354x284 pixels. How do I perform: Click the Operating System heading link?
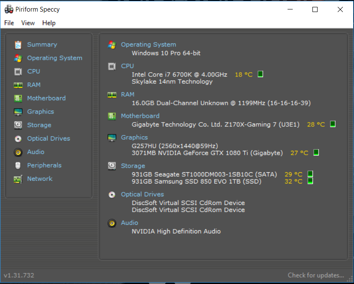tap(148, 45)
